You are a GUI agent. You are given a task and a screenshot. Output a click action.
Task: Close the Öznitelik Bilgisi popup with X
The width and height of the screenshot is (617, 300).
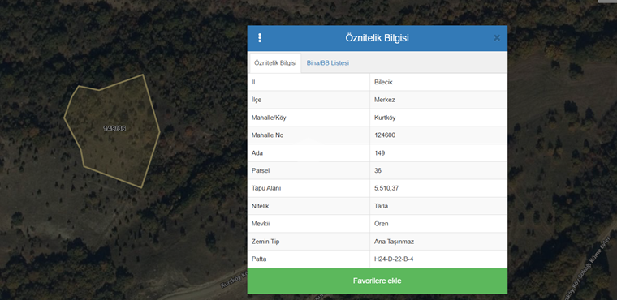[x=497, y=38]
